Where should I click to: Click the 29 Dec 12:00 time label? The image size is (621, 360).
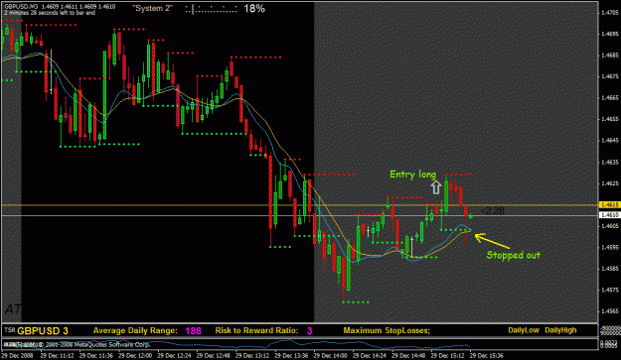coord(135,356)
